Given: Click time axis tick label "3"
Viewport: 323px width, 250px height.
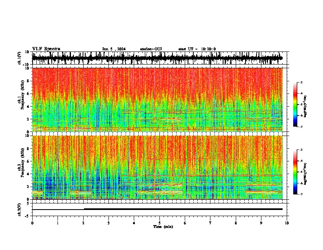Looking at the screenshot, I should 108,223.
